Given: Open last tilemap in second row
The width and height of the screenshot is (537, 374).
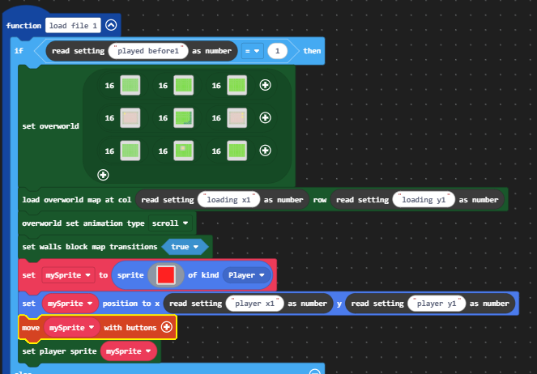Looking at the screenshot, I should pyautogui.click(x=237, y=117).
